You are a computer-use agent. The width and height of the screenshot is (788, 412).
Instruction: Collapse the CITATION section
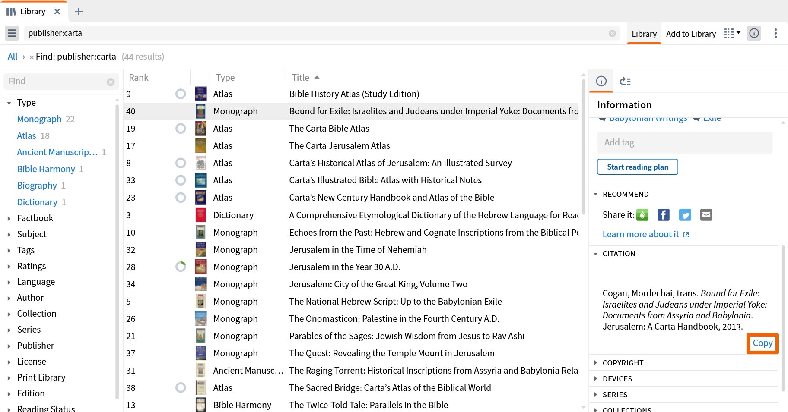coord(596,254)
